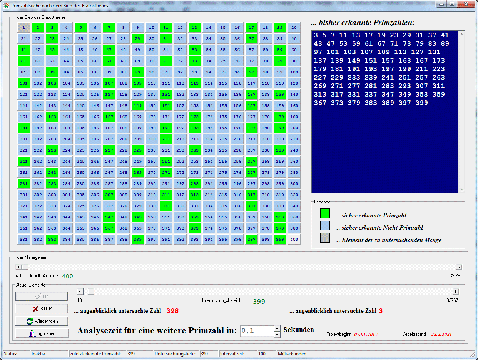Click the green sieve cell 89
This screenshot has height=360, width=478.
(138, 72)
